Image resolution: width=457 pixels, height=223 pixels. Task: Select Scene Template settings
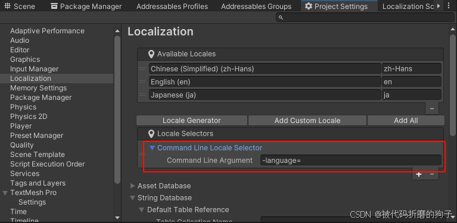click(x=38, y=155)
